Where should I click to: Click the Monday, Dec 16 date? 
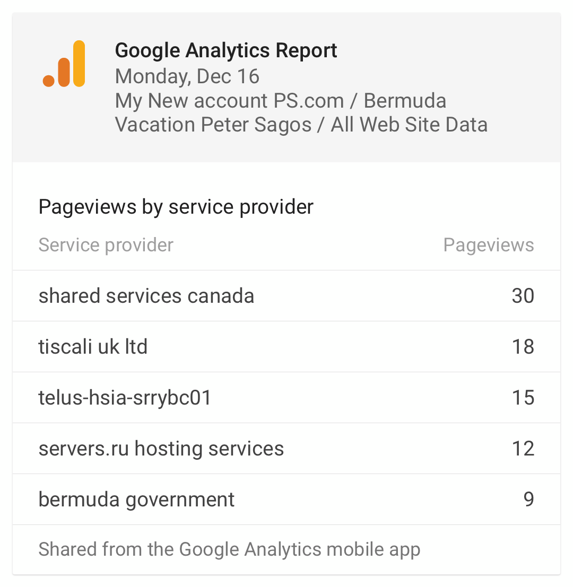187,76
